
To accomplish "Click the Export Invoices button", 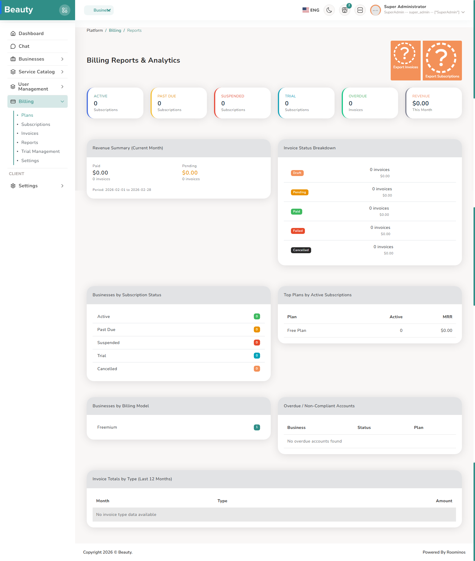I will click(x=405, y=60).
